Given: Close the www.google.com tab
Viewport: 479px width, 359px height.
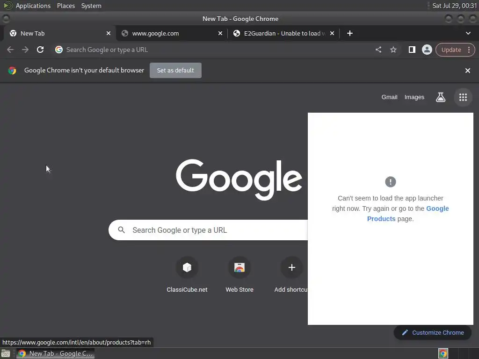Looking at the screenshot, I should [x=220, y=33].
